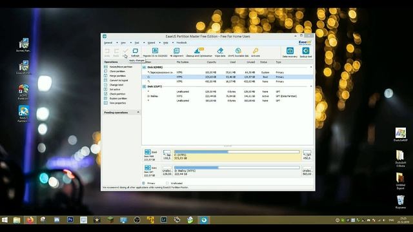Choose Convert to logical operation
Image resolution: width=413 pixels, height=232 pixels.
click(119, 80)
